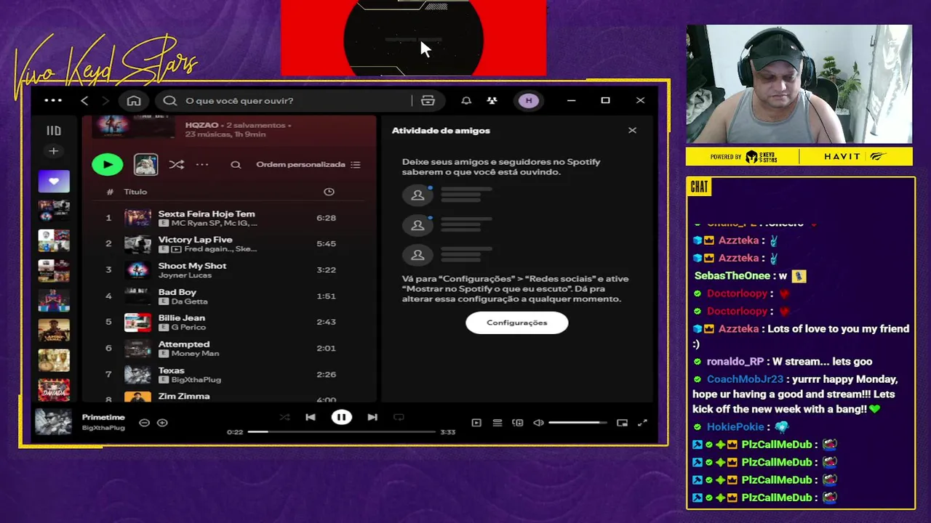This screenshot has width=931, height=523.
Task: Sort tracks by 'Título' column header
Action: [x=135, y=192]
